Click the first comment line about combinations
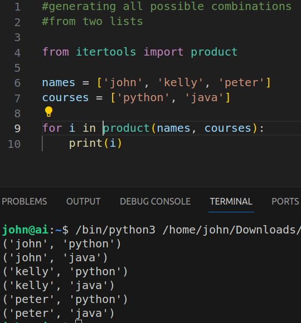This screenshot has height=323, width=301. click(167, 6)
